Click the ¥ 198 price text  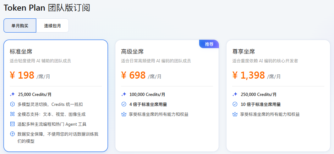22,75
